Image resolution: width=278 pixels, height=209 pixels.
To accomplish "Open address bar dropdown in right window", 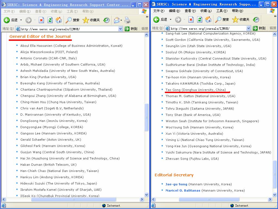I will tap(249, 28).
